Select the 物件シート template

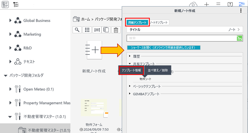146,79
